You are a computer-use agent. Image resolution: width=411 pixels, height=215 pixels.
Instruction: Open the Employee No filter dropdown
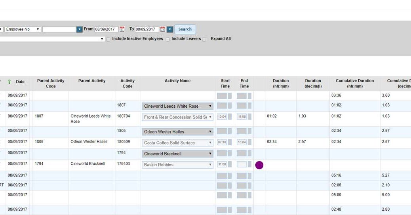point(23,29)
